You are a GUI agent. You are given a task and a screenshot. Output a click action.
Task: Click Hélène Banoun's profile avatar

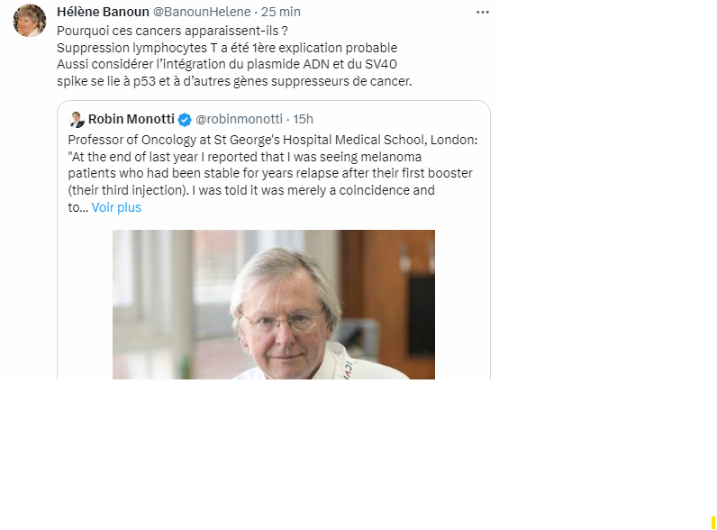pyautogui.click(x=29, y=21)
